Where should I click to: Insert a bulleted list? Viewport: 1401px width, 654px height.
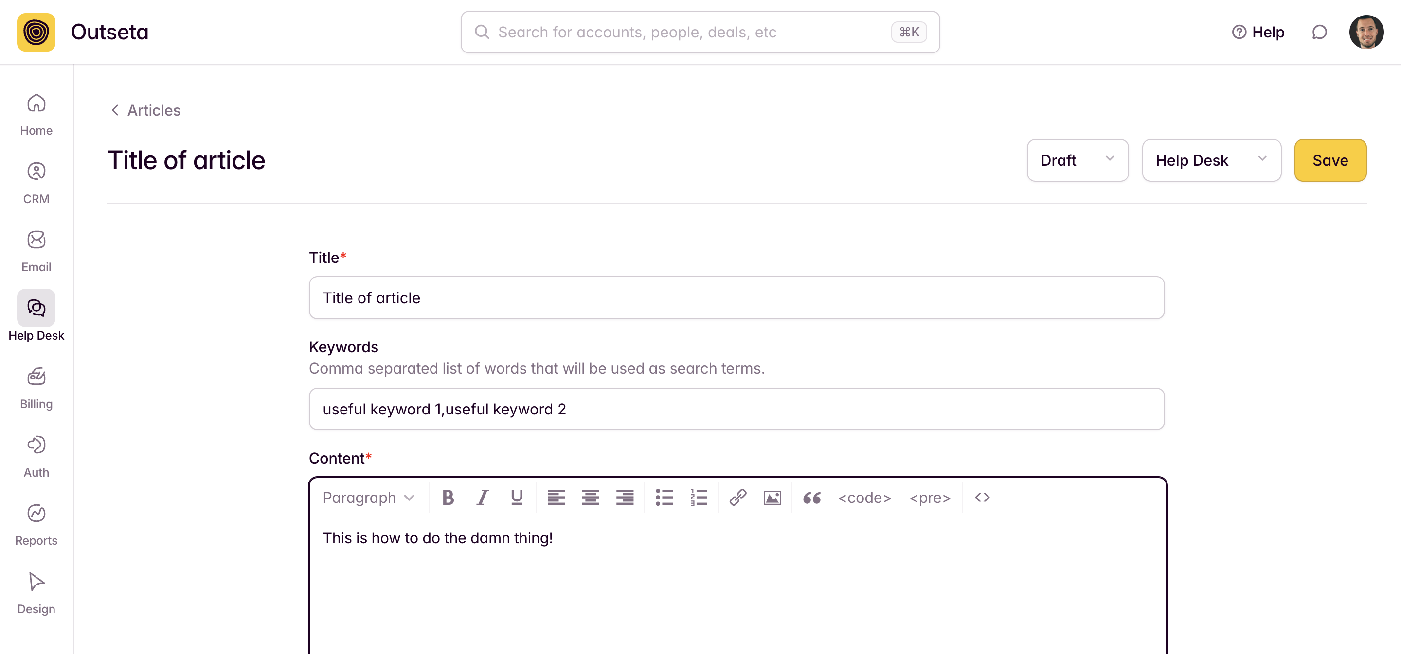pos(664,498)
